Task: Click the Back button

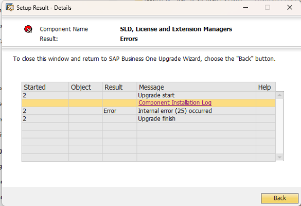Action: pos(279,198)
